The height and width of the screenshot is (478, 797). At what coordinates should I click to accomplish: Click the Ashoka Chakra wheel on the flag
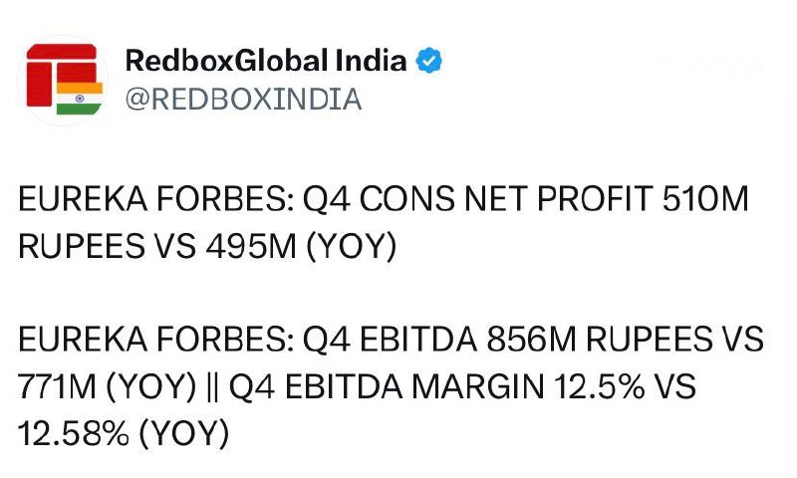[x=80, y=99]
